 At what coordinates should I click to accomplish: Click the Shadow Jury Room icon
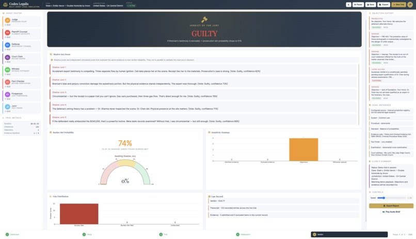[51, 54]
